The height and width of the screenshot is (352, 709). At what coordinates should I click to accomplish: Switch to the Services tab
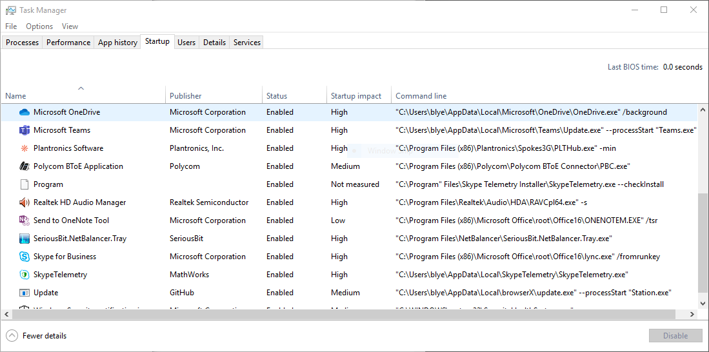pyautogui.click(x=247, y=43)
